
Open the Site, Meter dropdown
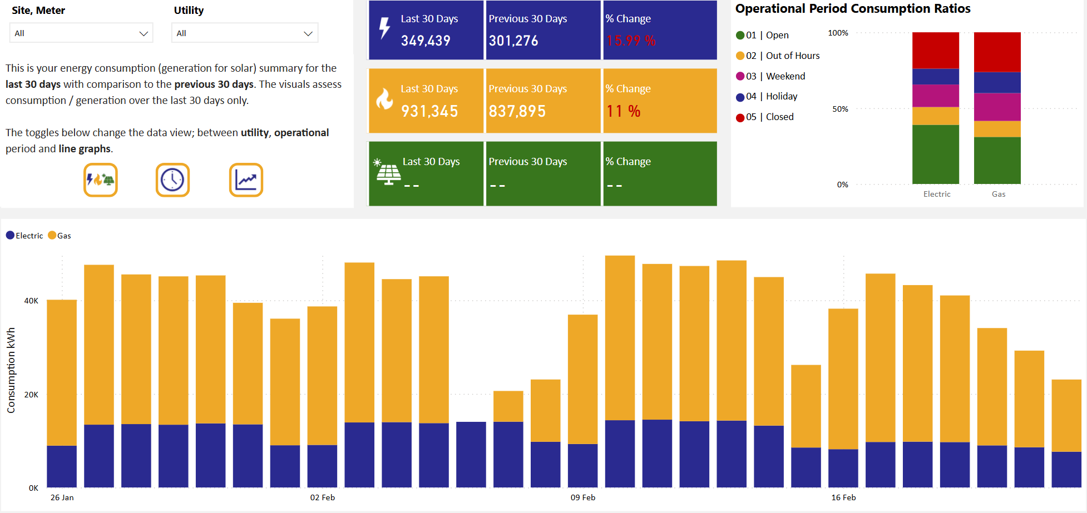click(81, 33)
